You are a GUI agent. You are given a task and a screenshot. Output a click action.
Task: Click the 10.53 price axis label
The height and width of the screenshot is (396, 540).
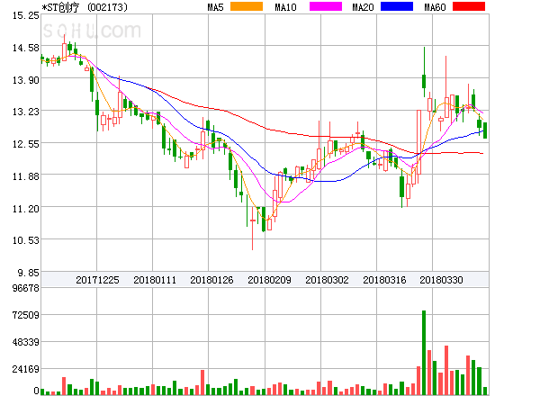[26, 240]
